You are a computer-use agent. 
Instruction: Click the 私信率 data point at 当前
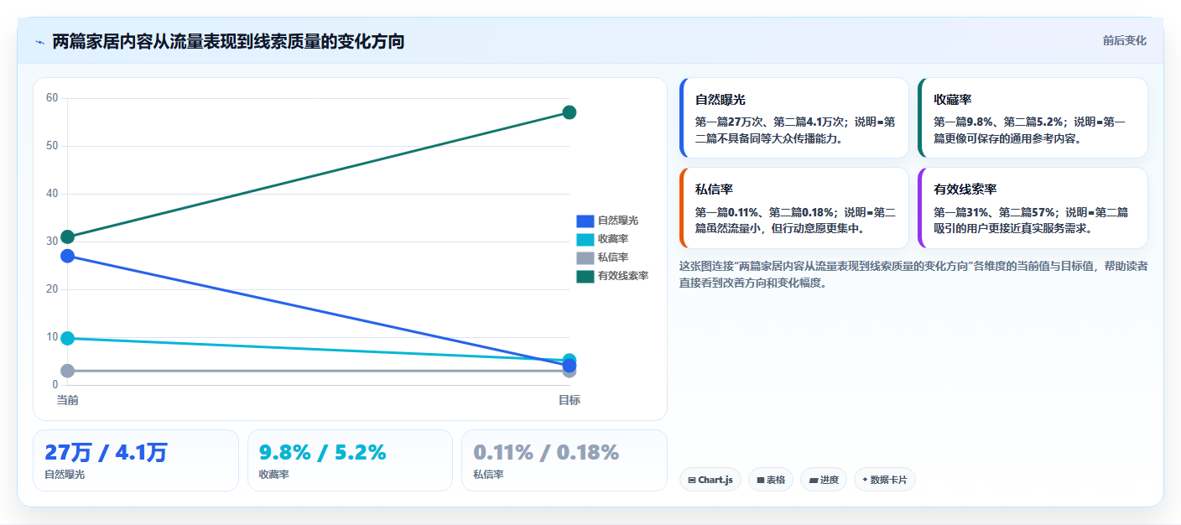68,371
